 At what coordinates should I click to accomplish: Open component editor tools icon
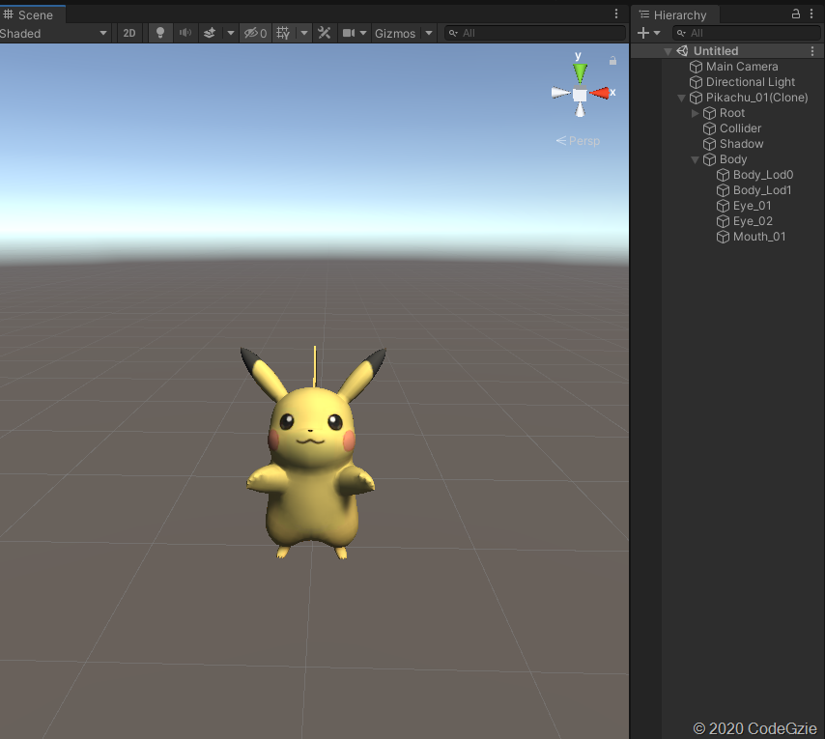click(x=325, y=33)
